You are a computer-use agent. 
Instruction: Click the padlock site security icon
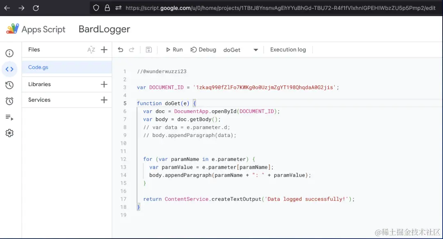coord(107,8)
